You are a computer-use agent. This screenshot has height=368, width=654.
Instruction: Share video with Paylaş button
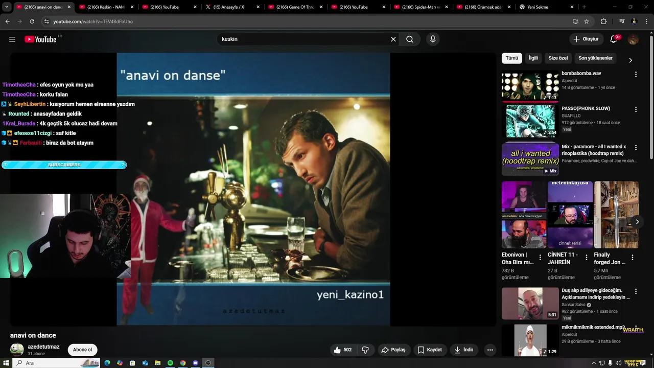click(x=393, y=350)
